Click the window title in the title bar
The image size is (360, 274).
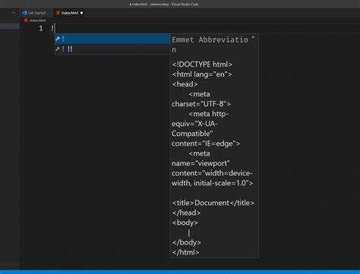[x=164, y=4]
